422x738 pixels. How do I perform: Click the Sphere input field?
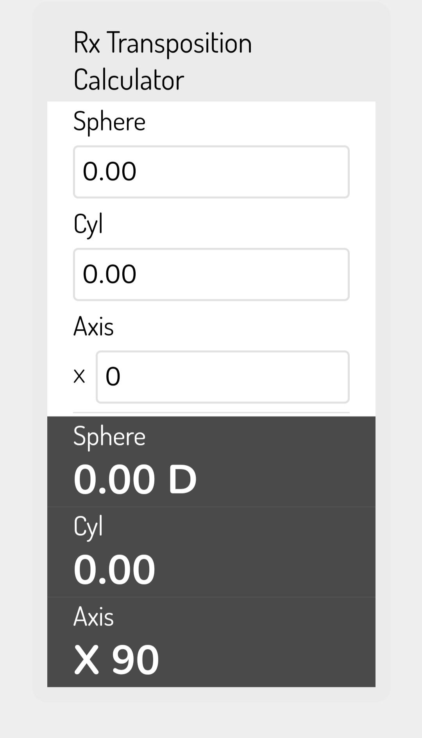point(211,172)
